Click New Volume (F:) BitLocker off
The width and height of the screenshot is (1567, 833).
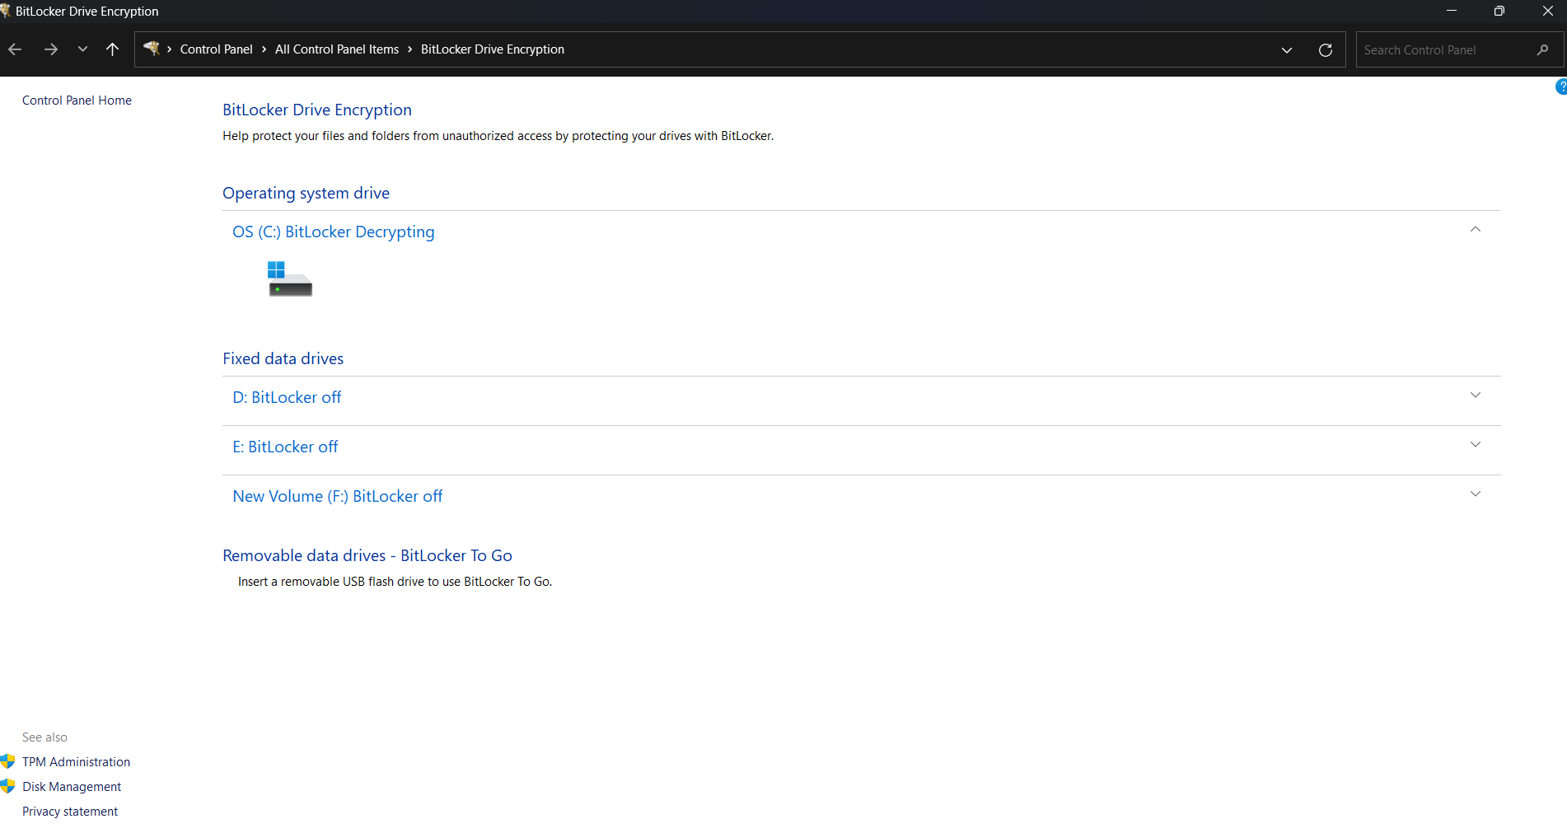pos(338,497)
